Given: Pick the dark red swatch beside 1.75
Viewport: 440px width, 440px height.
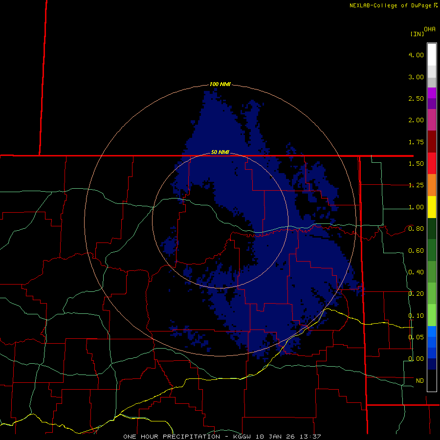Looking at the screenshot, I should coord(432,142).
